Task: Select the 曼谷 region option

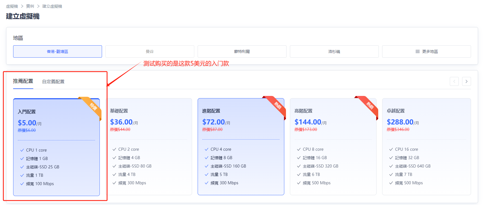Action: 150,51
